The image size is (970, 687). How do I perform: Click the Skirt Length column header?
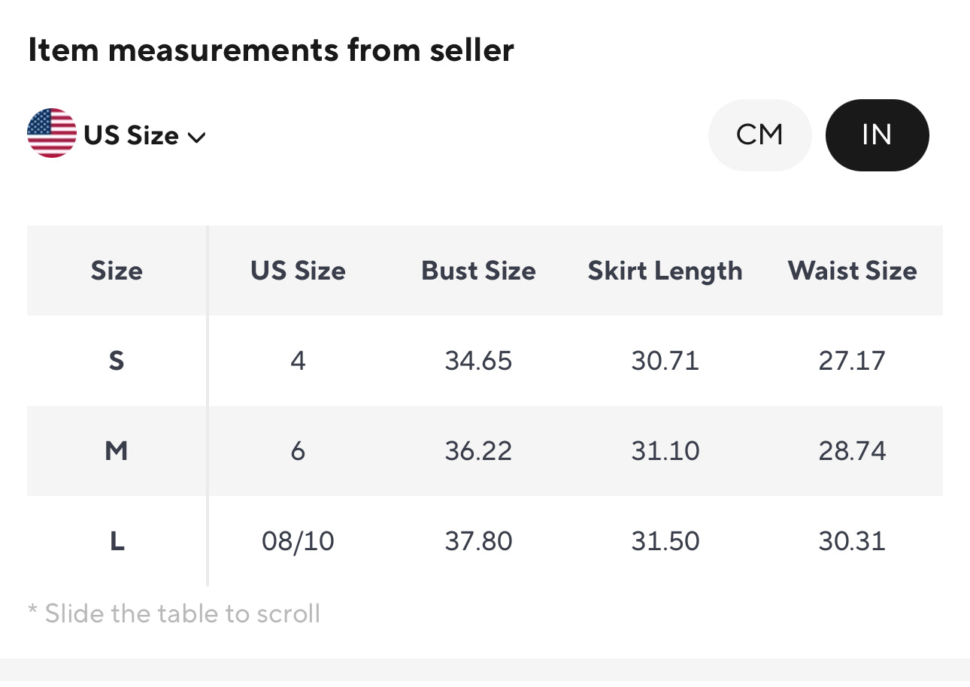click(x=665, y=271)
